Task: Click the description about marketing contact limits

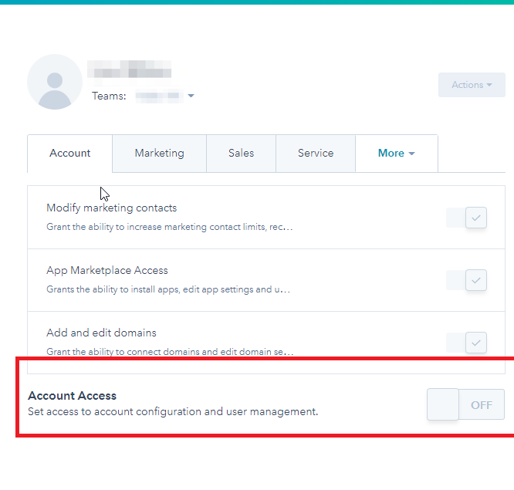Action: [169, 228]
